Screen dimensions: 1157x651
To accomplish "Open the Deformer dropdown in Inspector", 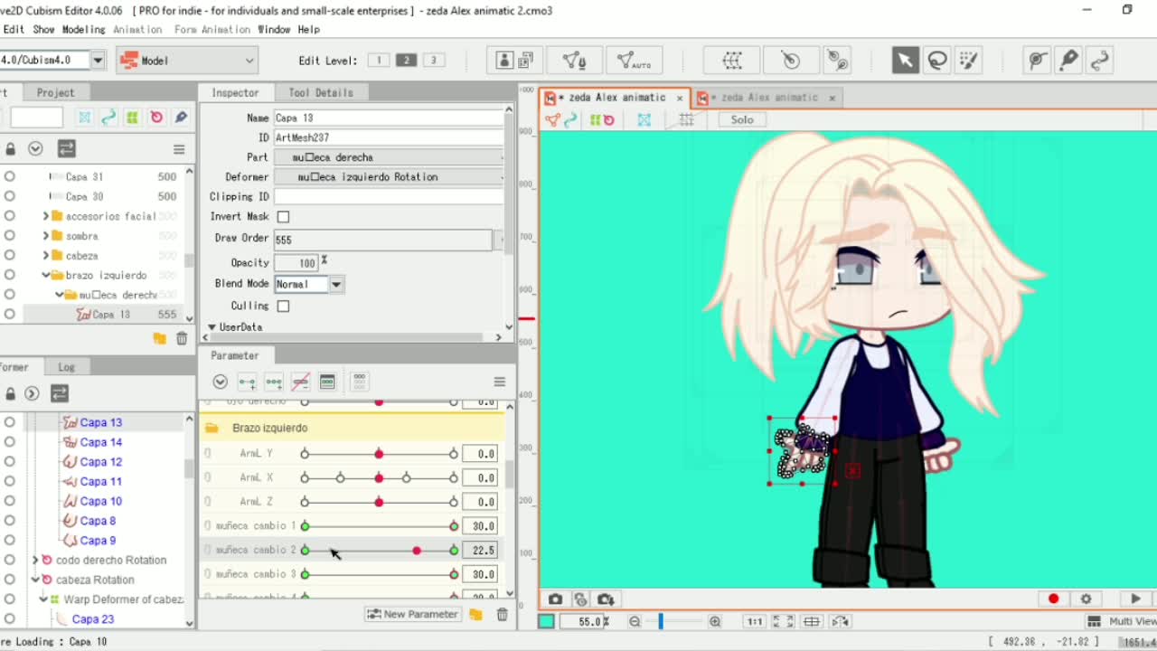I will [x=389, y=177].
